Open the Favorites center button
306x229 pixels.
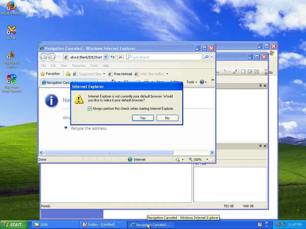point(50,74)
